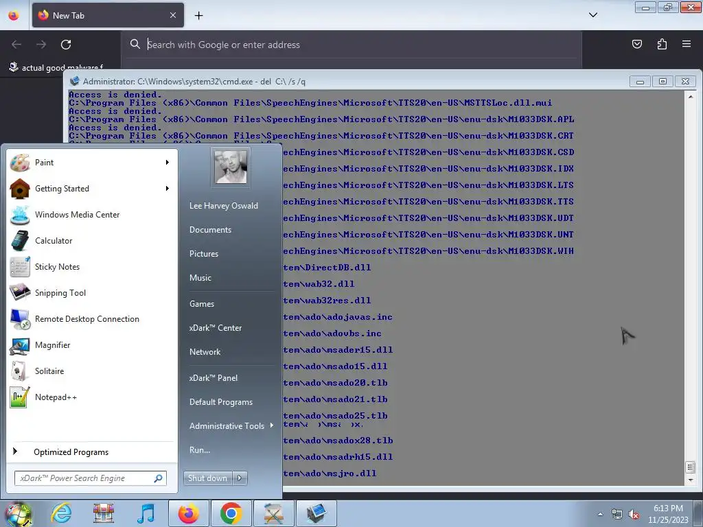Screen dimensions: 703x527
Task: Launch Getting Started from the Start menu
Action: tap(92, 189)
